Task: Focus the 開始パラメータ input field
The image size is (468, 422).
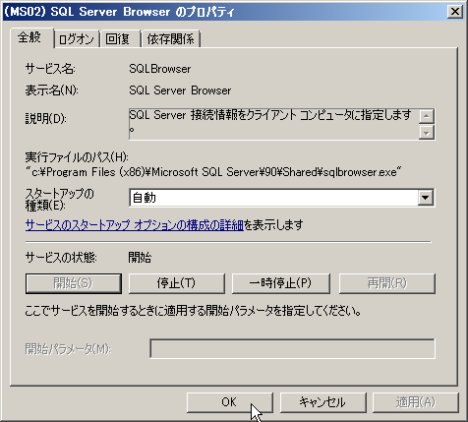Action: point(292,348)
